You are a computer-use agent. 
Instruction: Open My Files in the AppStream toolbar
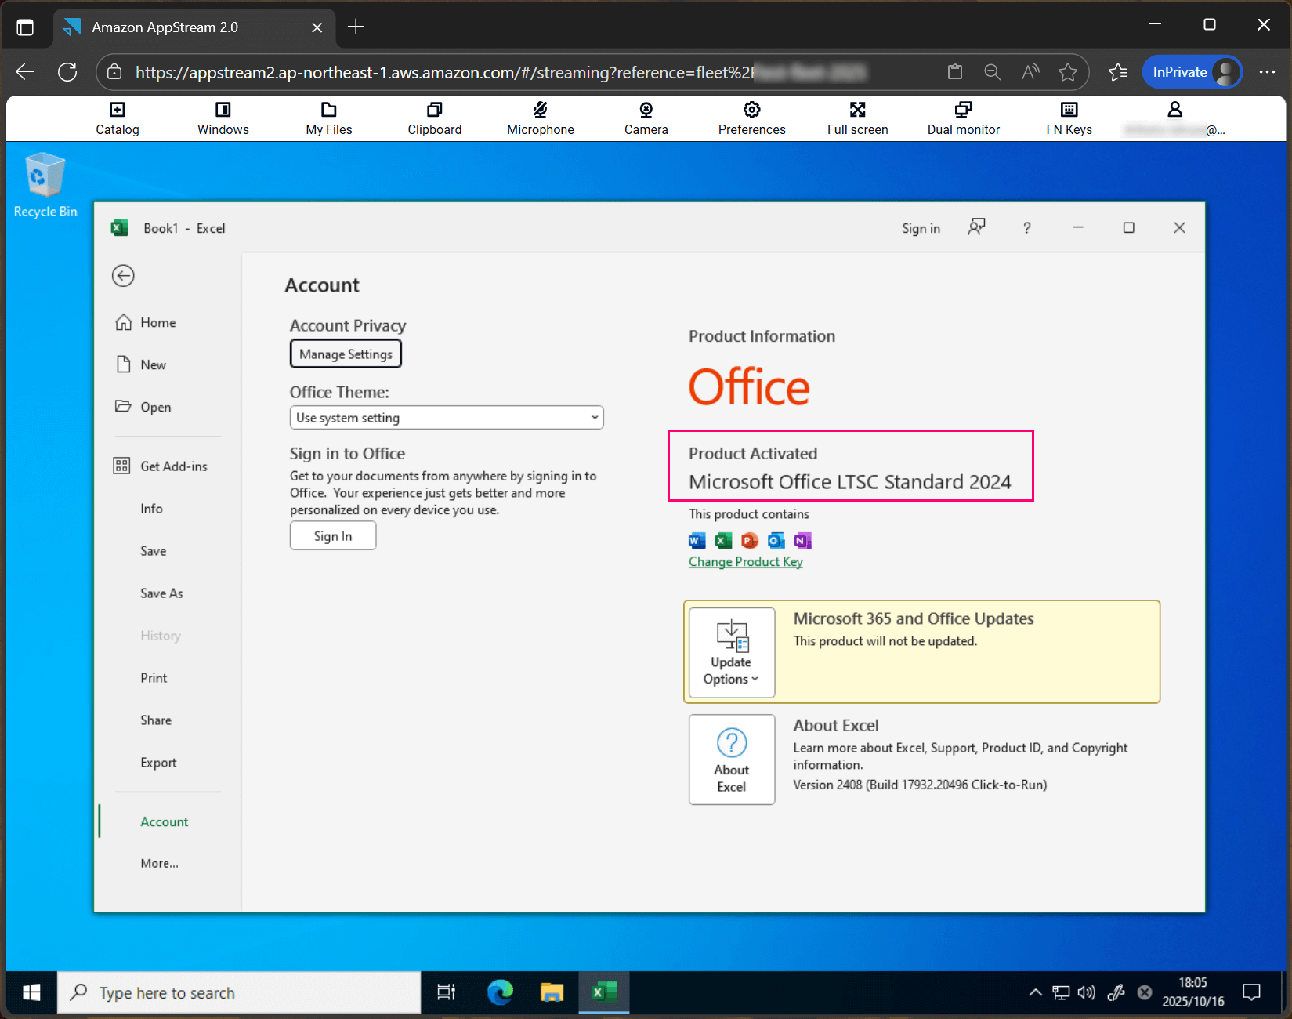(x=328, y=118)
